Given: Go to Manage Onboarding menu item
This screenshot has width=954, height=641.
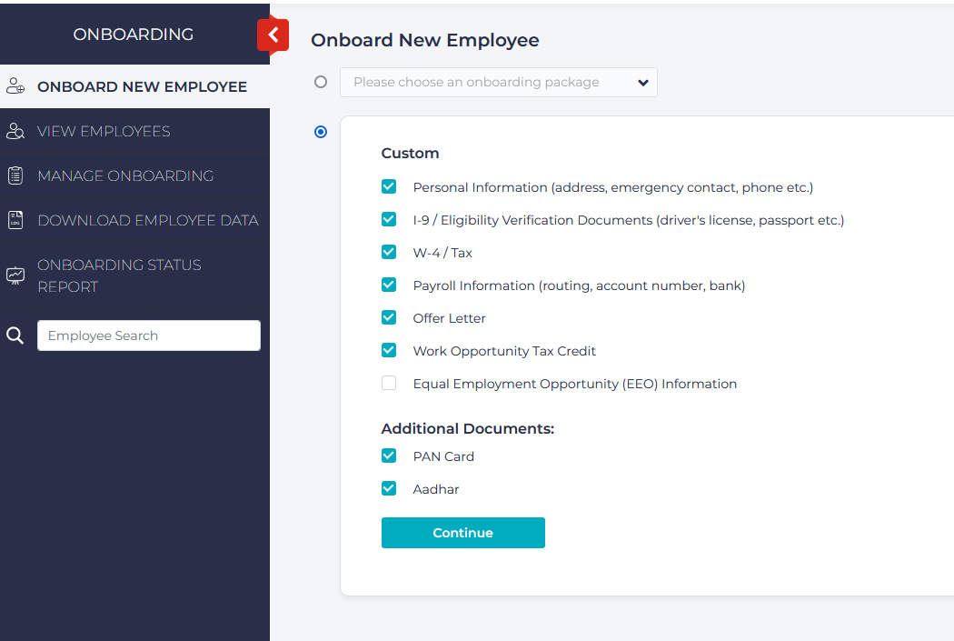Looking at the screenshot, I should (x=125, y=175).
